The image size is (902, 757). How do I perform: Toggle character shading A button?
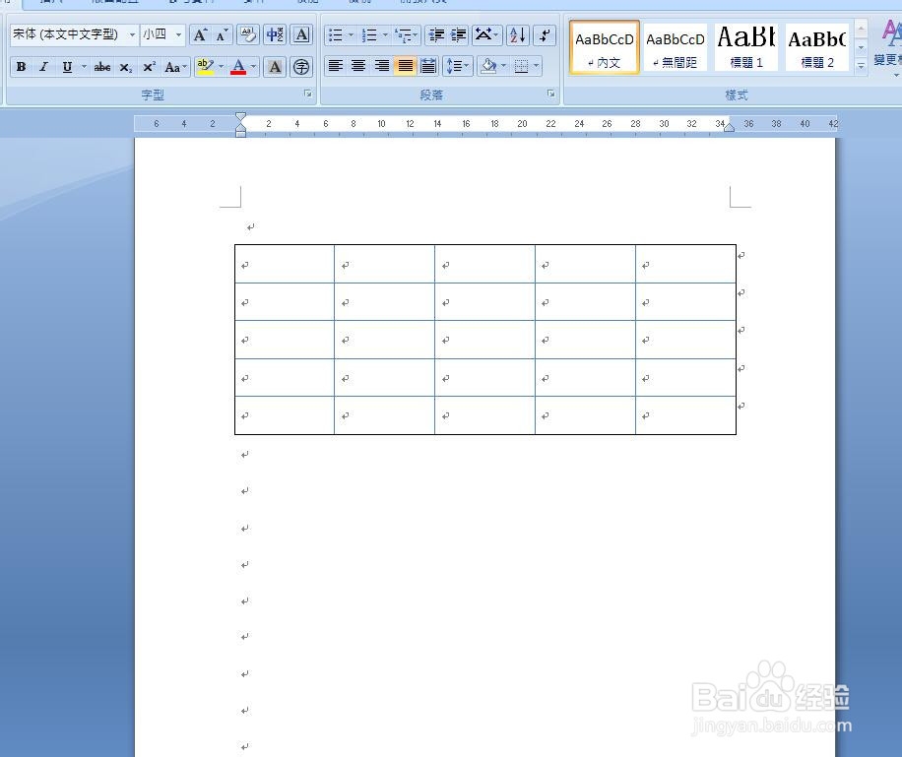click(x=275, y=67)
